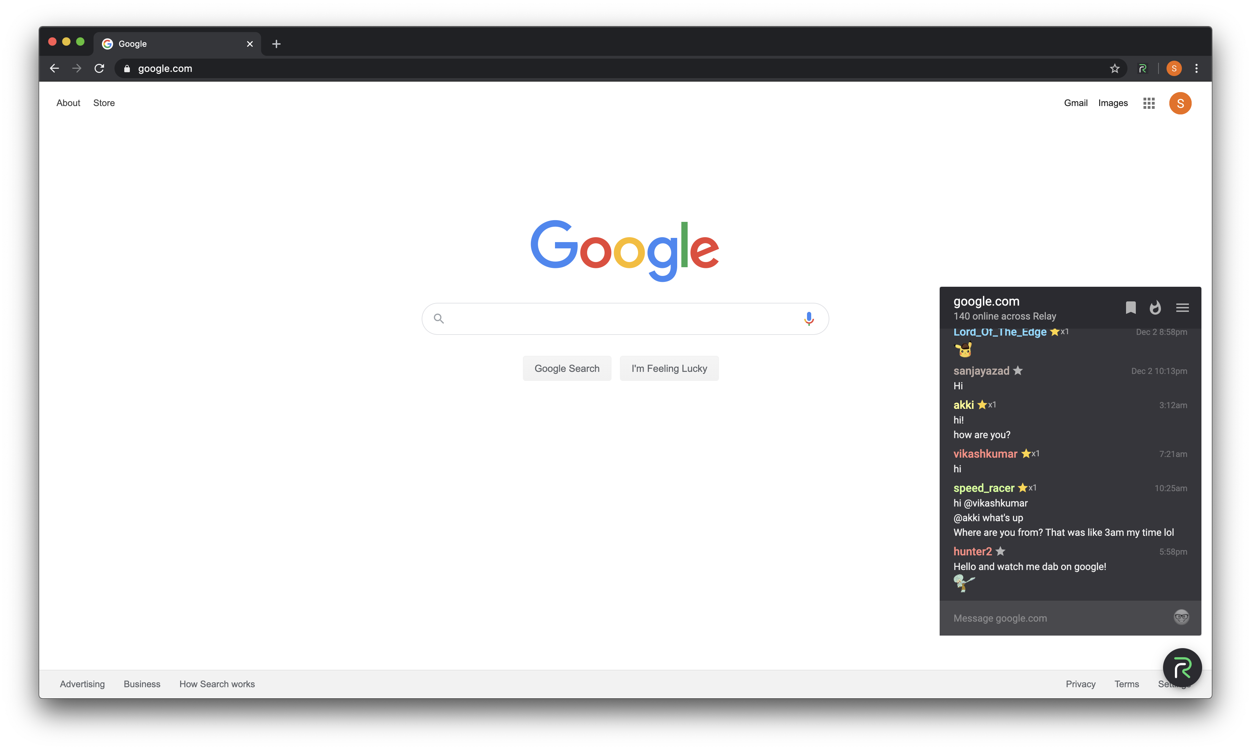Open Google account avatar on the page

(1180, 103)
